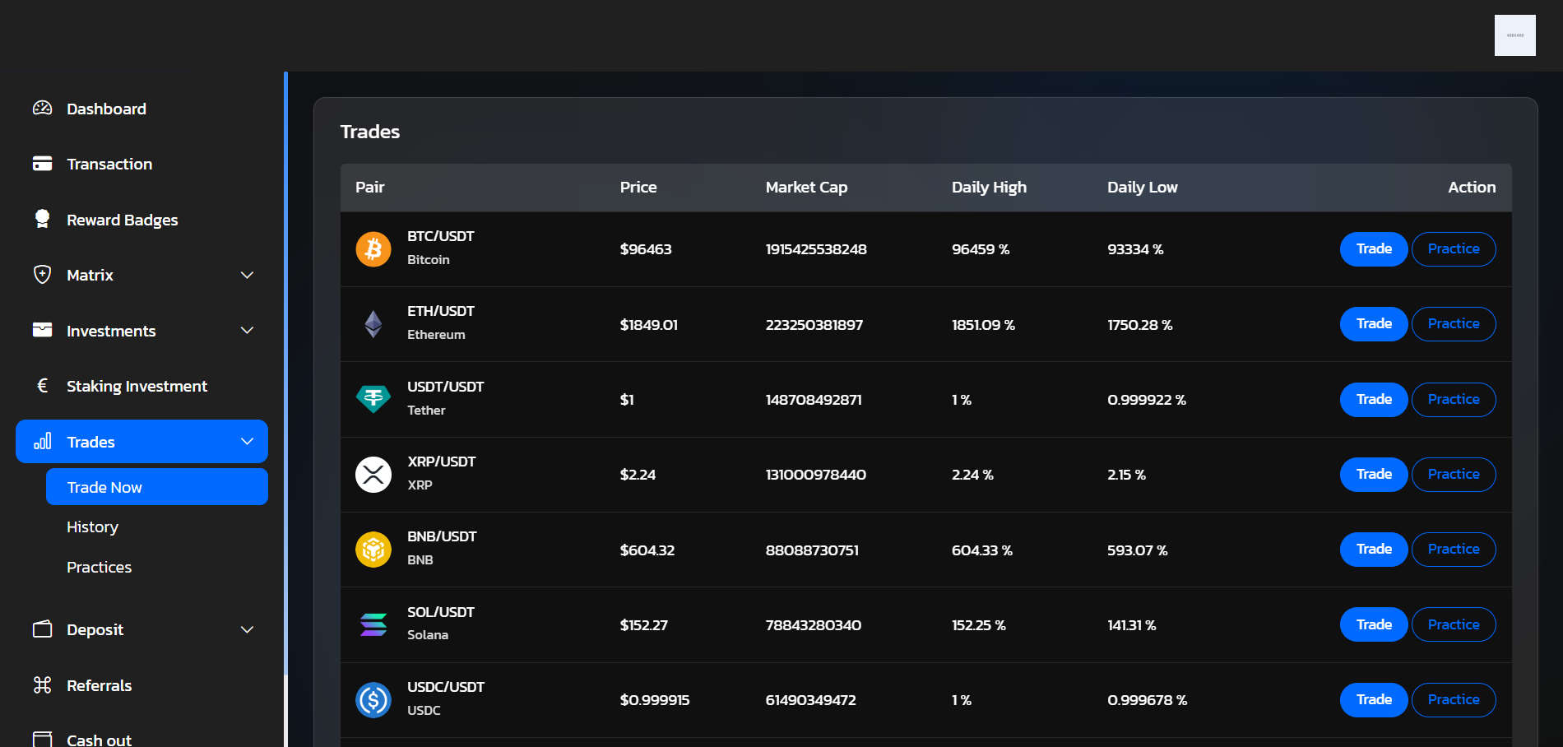Viewport: 1563px width, 747px height.
Task: Click the Solana logo icon
Action: [x=373, y=624]
